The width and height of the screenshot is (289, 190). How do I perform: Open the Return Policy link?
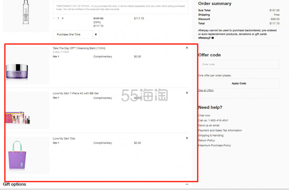[x=207, y=140]
